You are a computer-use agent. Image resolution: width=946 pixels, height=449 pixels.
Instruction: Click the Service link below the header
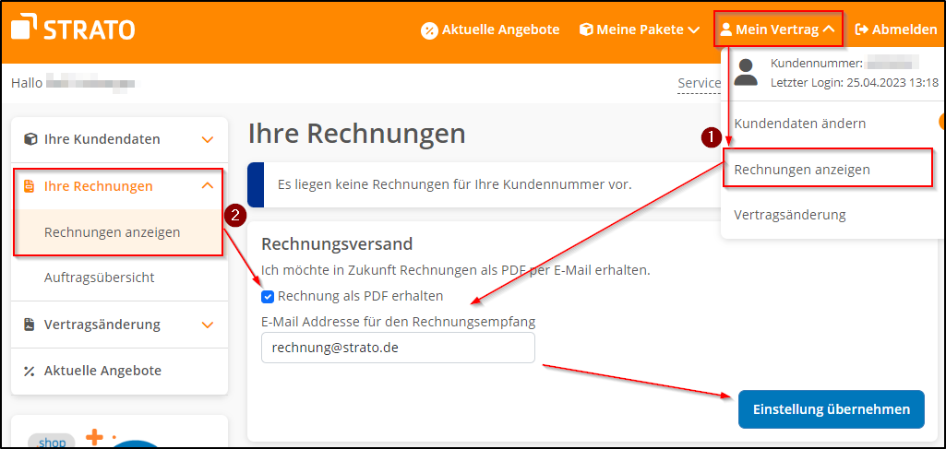[x=700, y=83]
